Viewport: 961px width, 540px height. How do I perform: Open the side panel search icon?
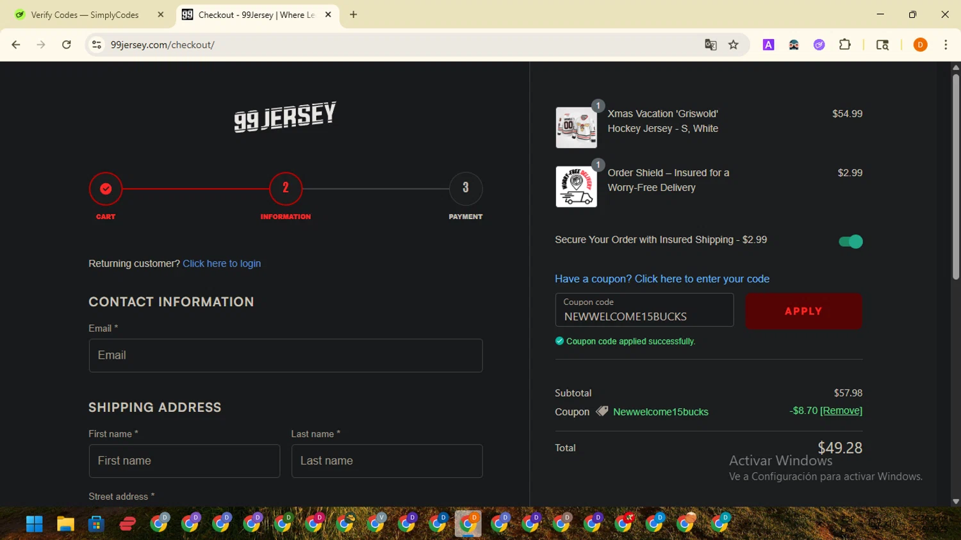[882, 45]
